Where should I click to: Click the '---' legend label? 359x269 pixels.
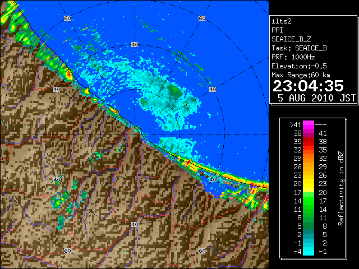321,125
